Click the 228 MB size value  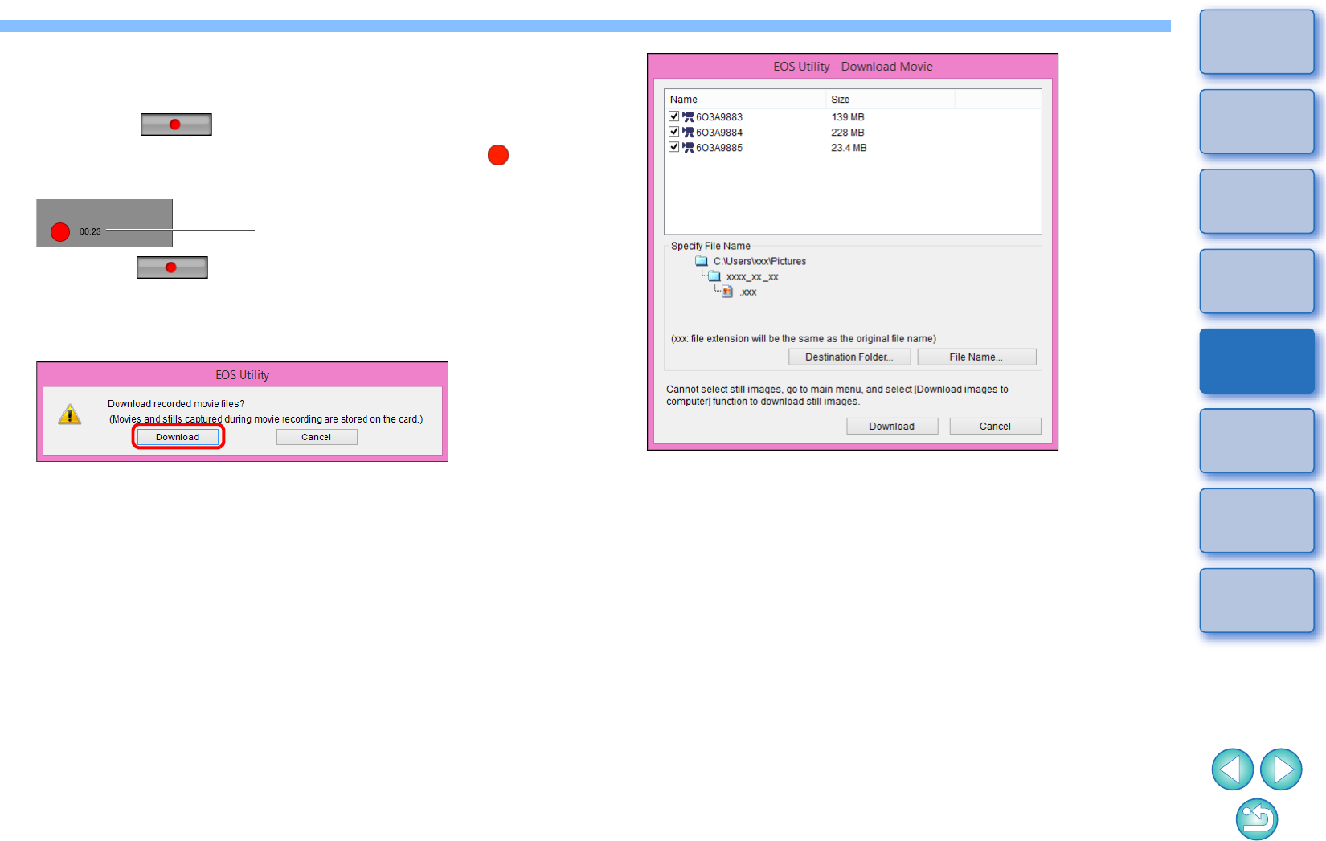[x=848, y=133]
